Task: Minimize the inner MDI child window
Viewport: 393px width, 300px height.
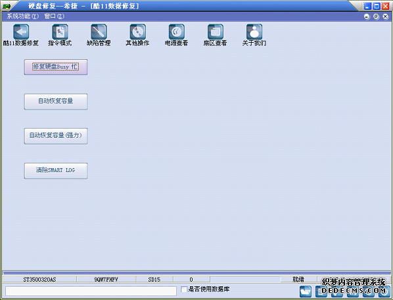Action: [367, 16]
